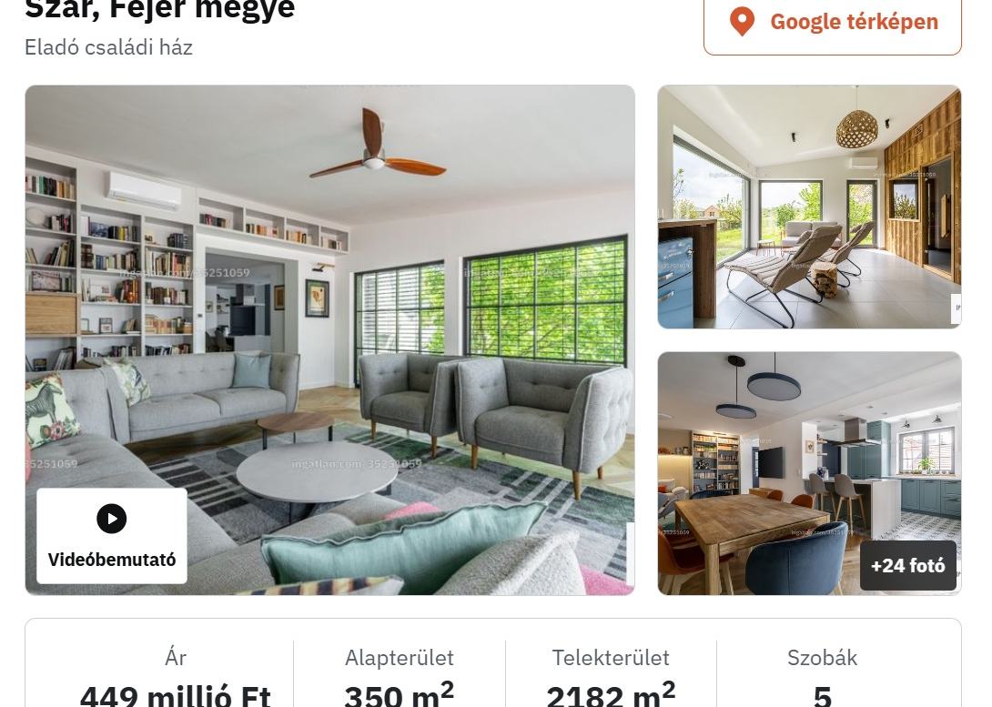Open the dining table and kitchen thumbnail
The image size is (992, 707).
pyautogui.click(x=809, y=473)
